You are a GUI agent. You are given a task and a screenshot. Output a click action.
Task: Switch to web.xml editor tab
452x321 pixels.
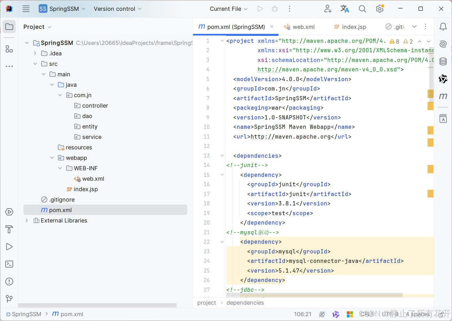pos(299,27)
